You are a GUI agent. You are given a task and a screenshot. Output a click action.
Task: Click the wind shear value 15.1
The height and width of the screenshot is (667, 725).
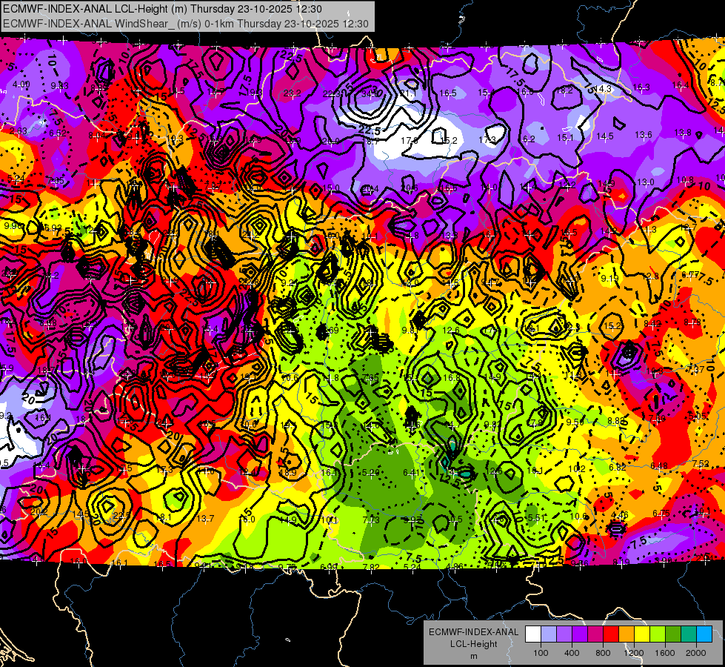(x=565, y=137)
